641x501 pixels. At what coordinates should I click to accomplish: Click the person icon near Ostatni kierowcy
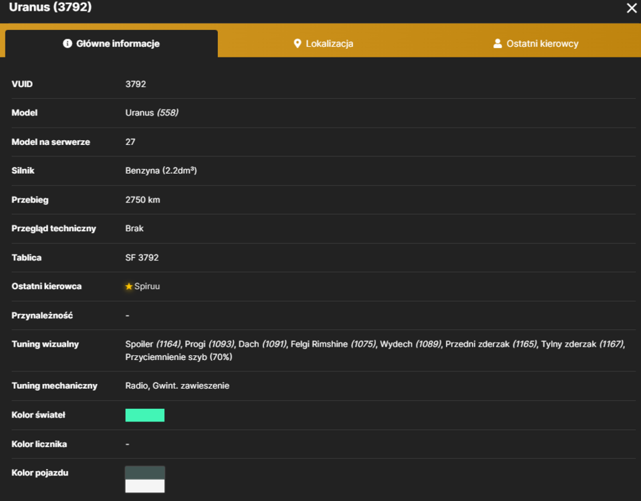coord(497,43)
